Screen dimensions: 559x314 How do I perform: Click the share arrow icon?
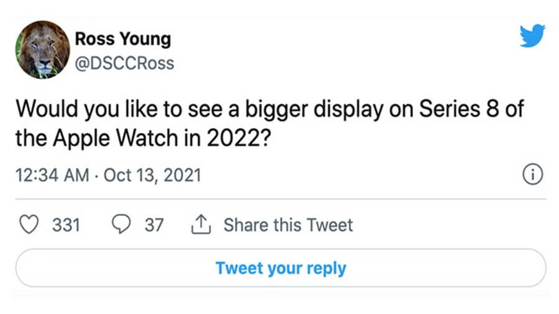point(200,224)
